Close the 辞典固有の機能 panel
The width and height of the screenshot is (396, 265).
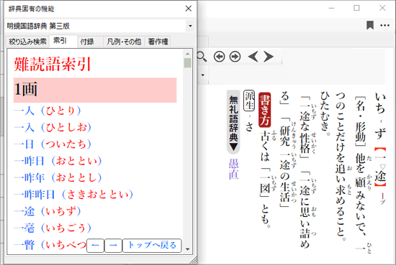pos(189,9)
